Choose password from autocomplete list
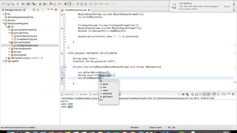Image resolution: width=237 pixels, height=133 pixels. [x=107, y=93]
